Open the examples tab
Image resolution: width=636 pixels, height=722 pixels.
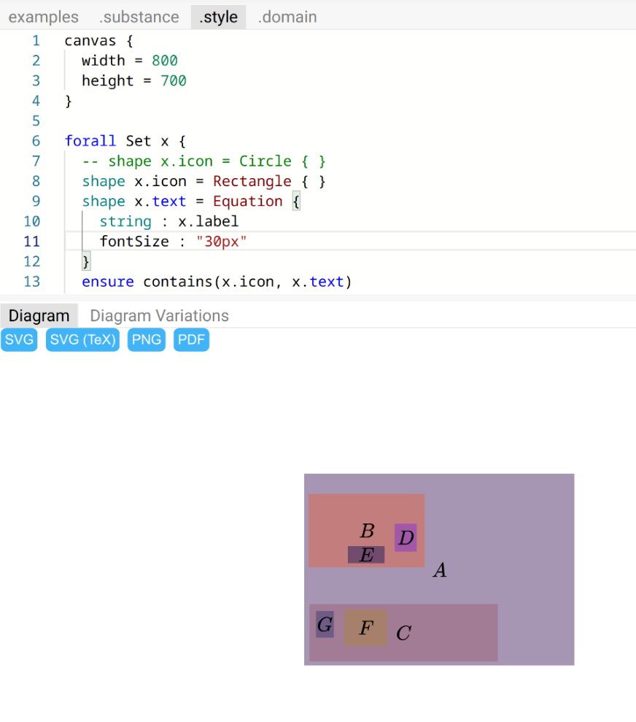click(43, 17)
